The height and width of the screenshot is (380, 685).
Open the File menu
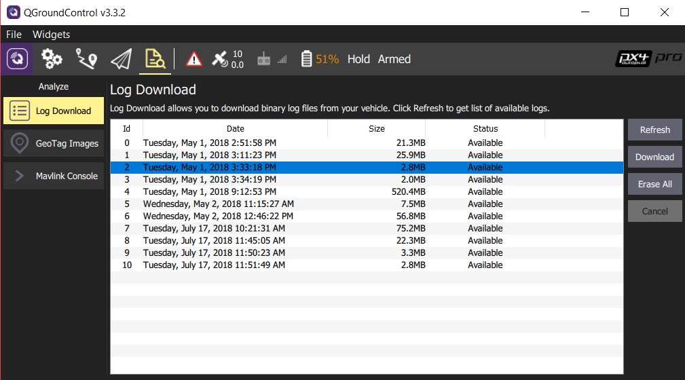[x=14, y=34]
